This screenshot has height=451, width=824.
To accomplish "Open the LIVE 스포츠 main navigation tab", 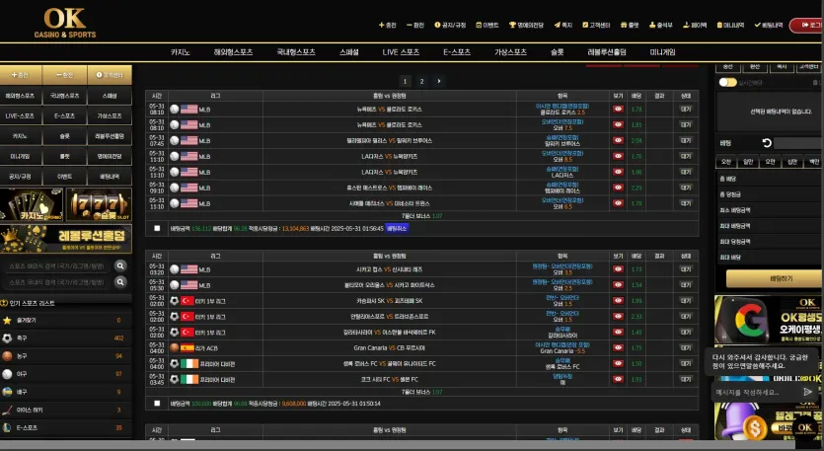I will tap(401, 52).
